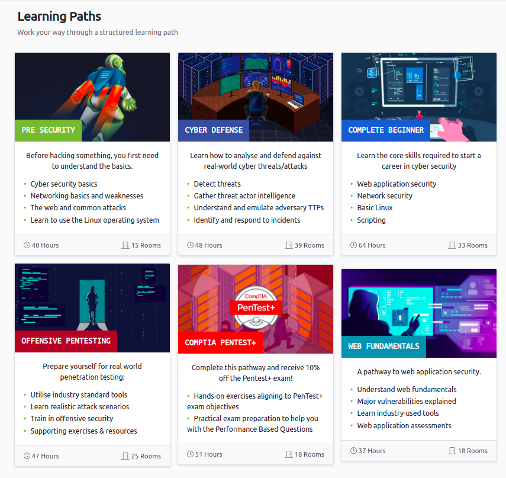Click 'Detect threats' bullet
This screenshot has width=506, height=478.
tap(217, 184)
